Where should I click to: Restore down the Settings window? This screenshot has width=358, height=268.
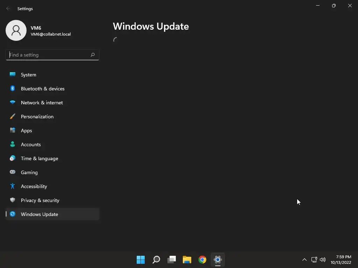click(334, 6)
